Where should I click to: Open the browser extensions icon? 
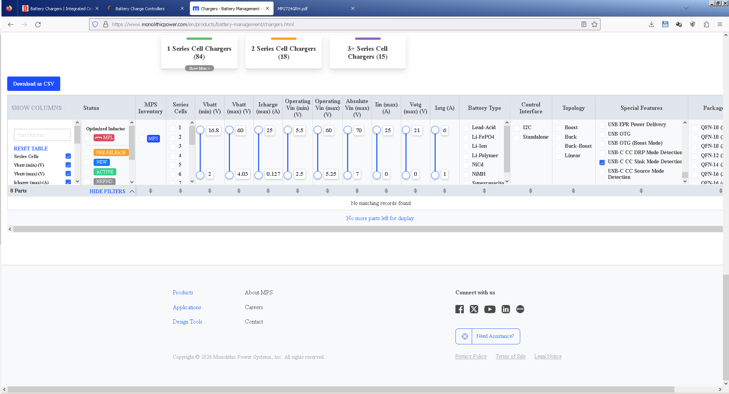point(706,24)
